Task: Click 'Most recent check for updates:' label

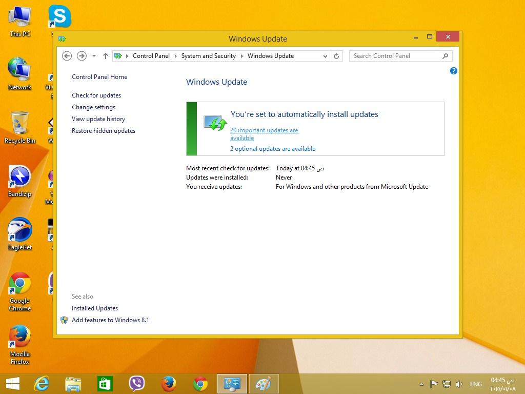Action: (228, 168)
